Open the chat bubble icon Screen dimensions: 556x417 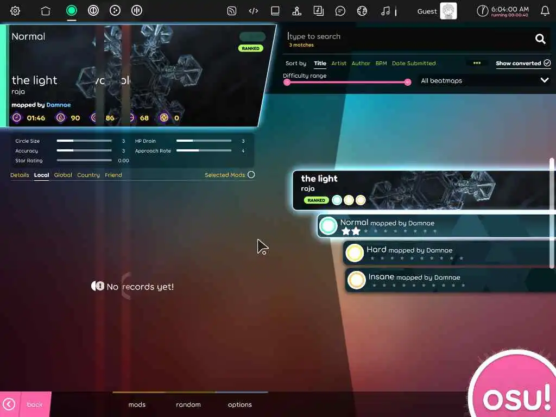340,11
